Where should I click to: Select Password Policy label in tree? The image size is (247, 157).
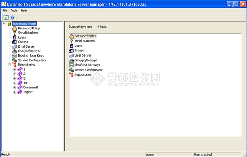pyautogui.click(x=29, y=29)
